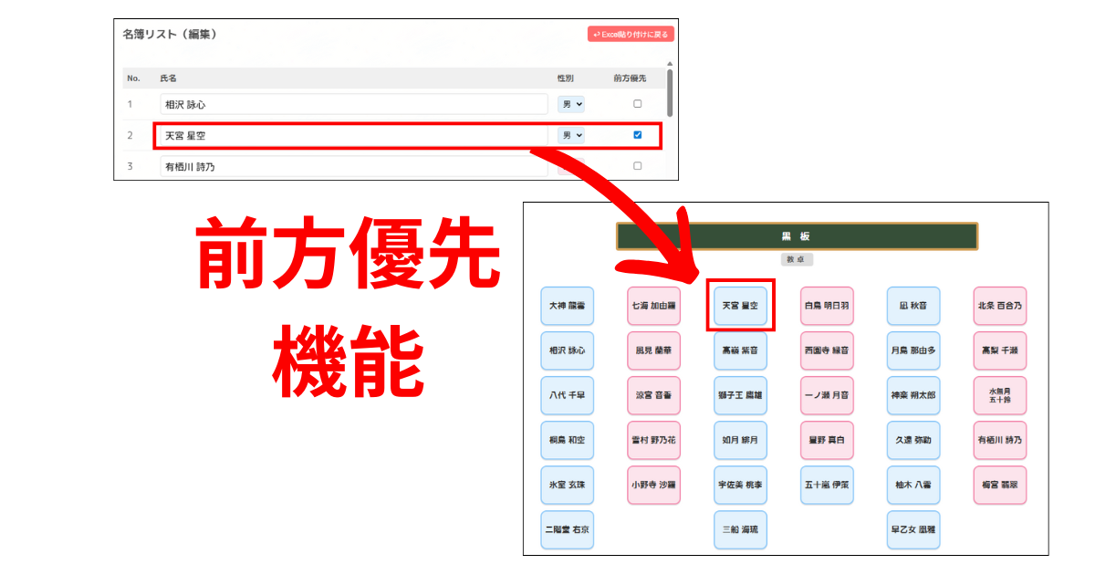
Task: Select the 水無月 五十鈴 seat card
Action: click(999, 395)
